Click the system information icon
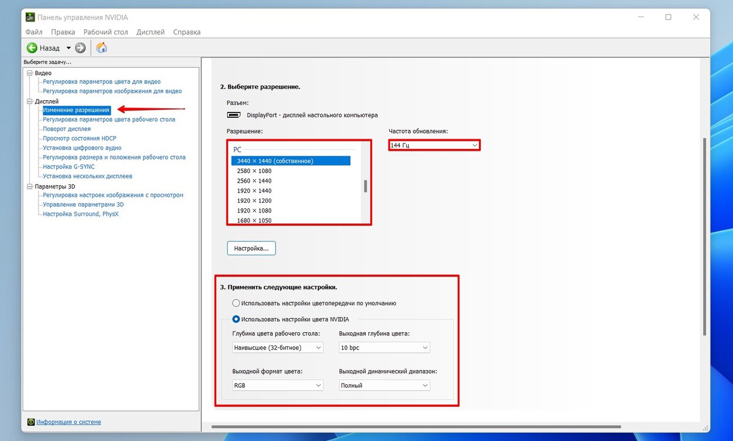The height and width of the screenshot is (441, 733). [x=31, y=422]
